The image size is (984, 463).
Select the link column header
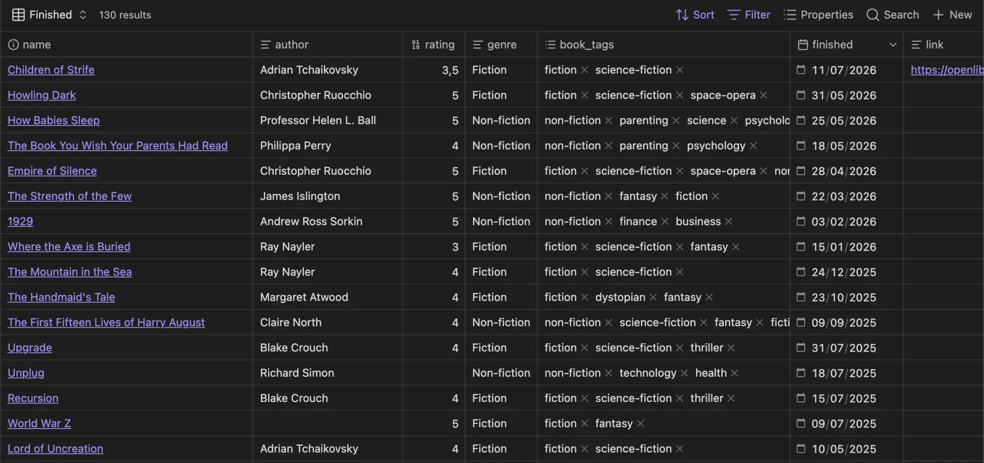click(944, 45)
